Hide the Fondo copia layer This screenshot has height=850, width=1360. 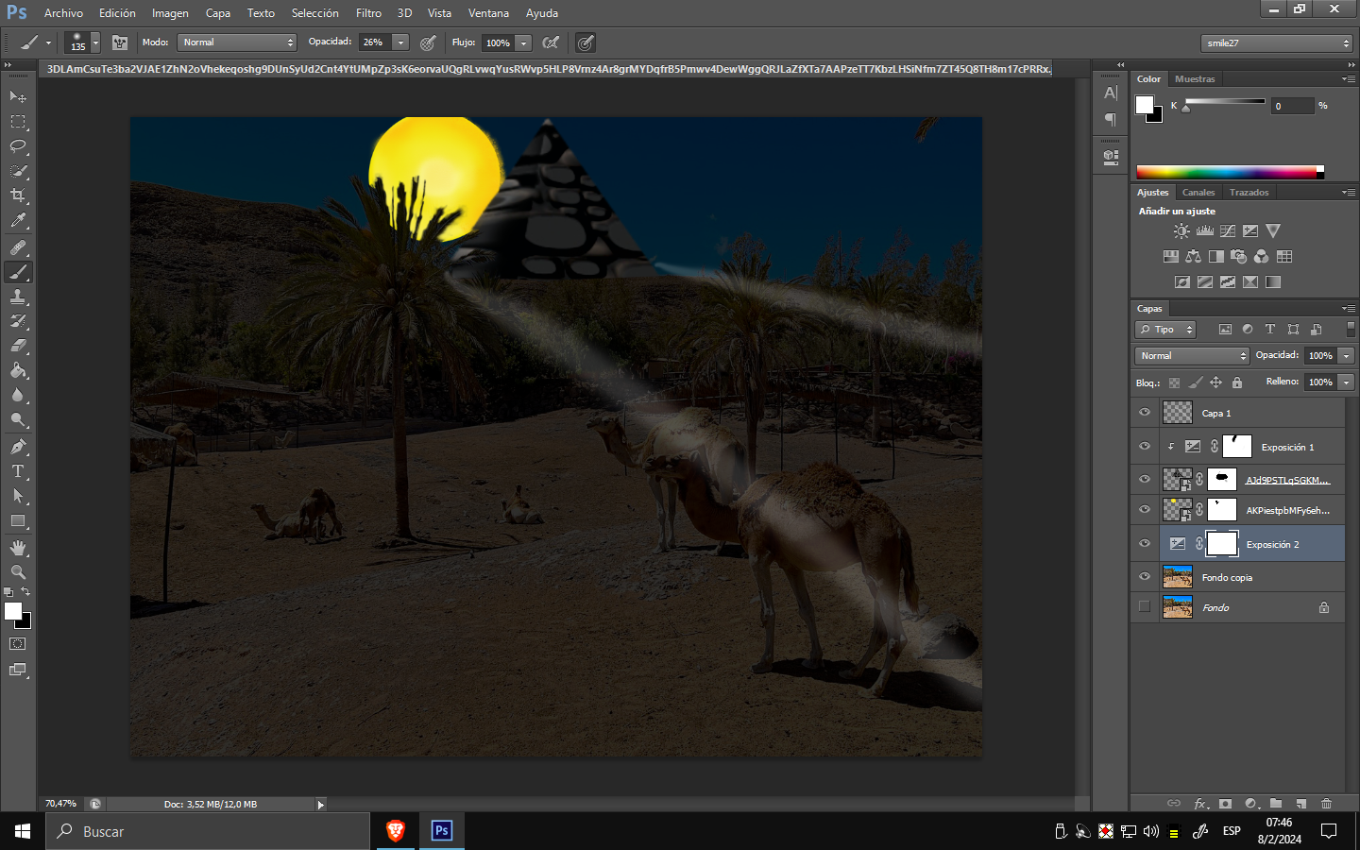point(1145,577)
